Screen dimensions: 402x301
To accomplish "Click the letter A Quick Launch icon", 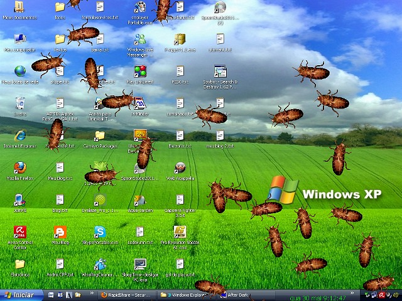I will click(68, 295).
